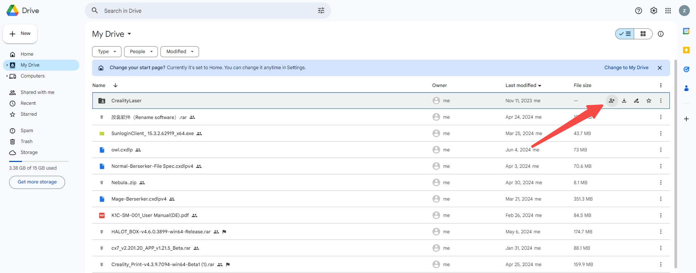696x273 pixels.
Task: Open the My Drive title dropdown
Action: 112,34
